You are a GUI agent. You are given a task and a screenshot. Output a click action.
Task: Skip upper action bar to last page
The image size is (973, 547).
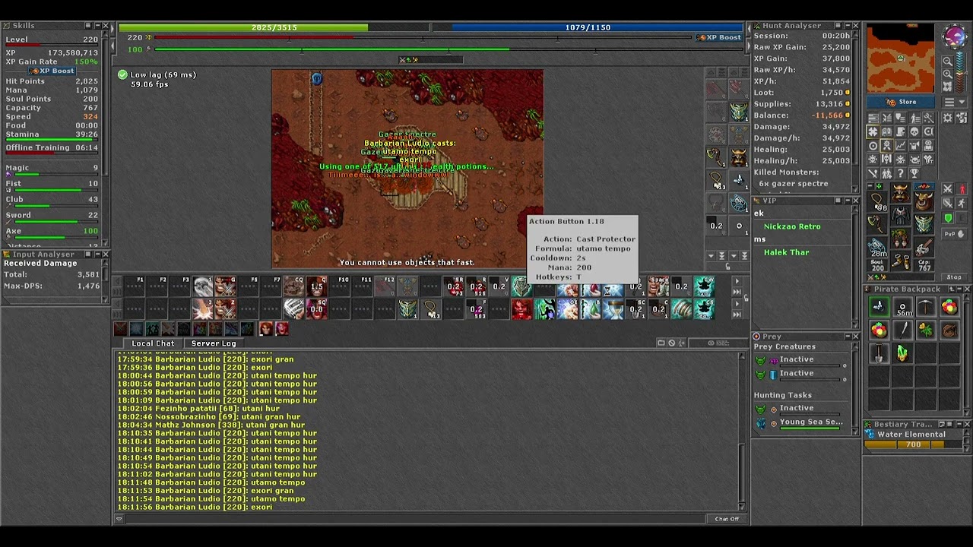pyautogui.click(x=737, y=292)
